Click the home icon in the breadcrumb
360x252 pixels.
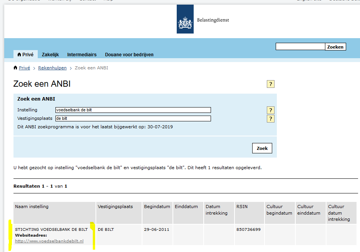[x=15, y=67]
